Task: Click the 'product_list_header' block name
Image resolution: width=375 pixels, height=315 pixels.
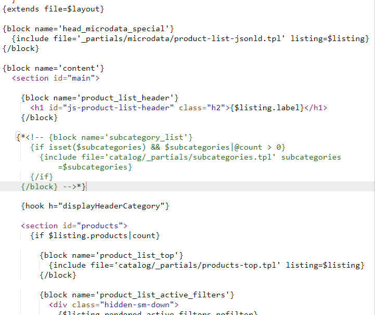Action: click(125, 98)
